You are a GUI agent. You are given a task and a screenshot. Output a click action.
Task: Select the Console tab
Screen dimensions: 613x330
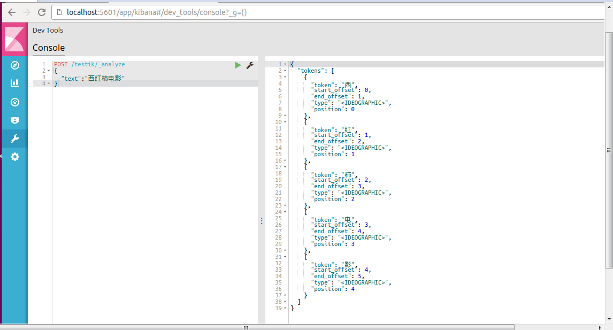[x=48, y=48]
